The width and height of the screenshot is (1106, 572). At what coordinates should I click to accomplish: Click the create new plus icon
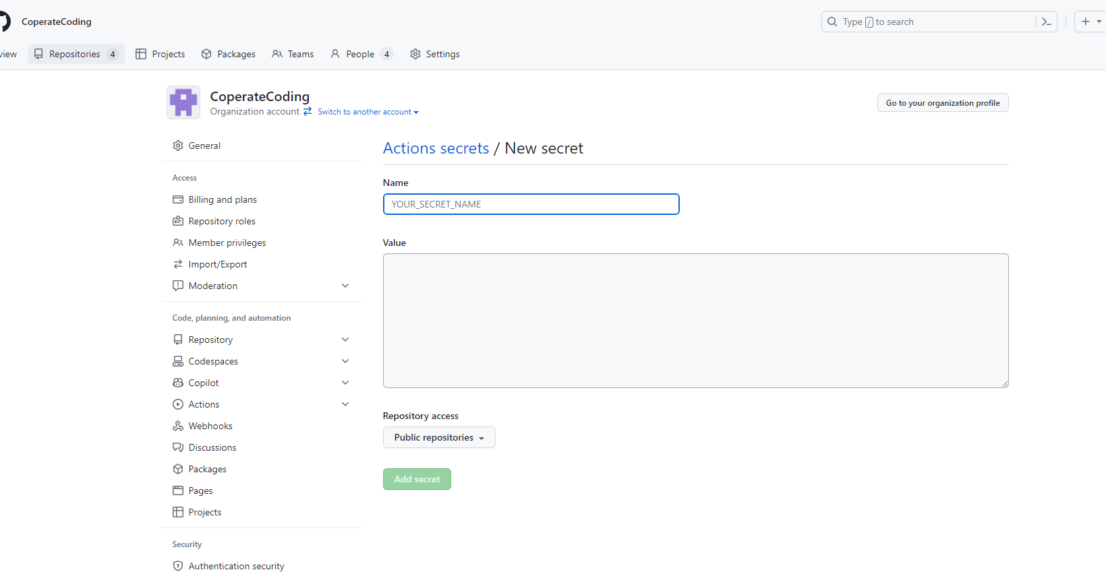1086,22
